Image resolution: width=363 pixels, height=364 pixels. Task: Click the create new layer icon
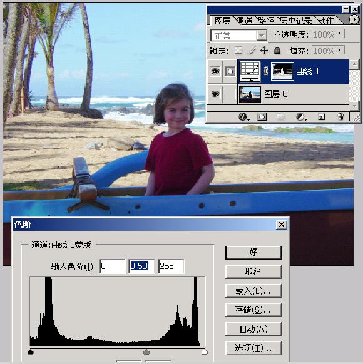tap(321, 117)
